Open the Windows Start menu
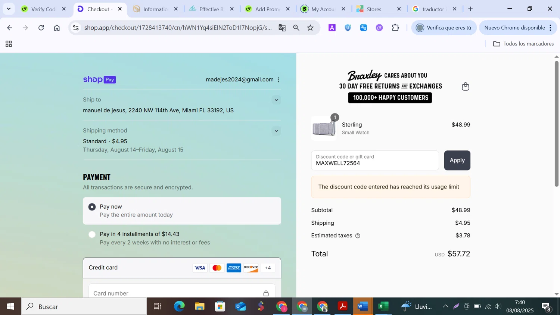This screenshot has width=560, height=315. click(10, 306)
